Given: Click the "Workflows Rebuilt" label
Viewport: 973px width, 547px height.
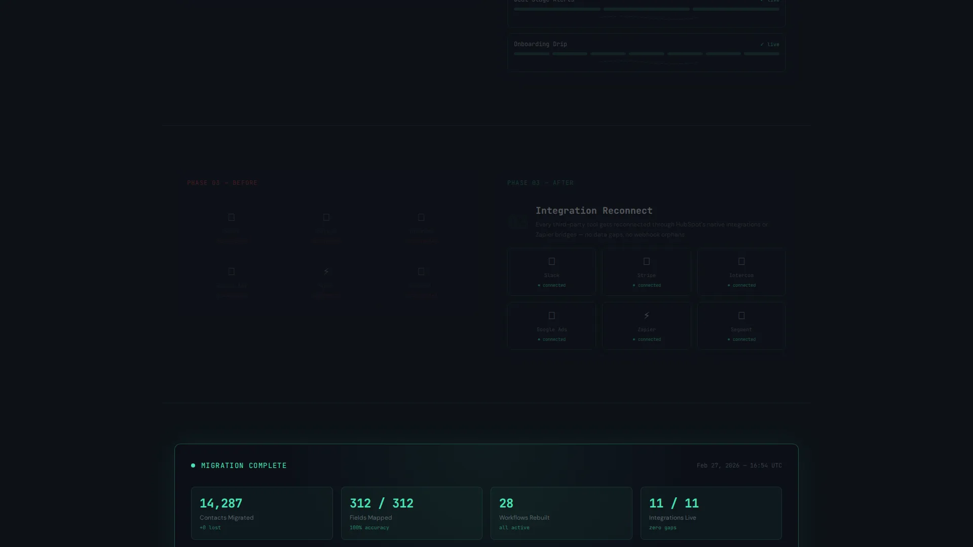Looking at the screenshot, I should [525, 518].
